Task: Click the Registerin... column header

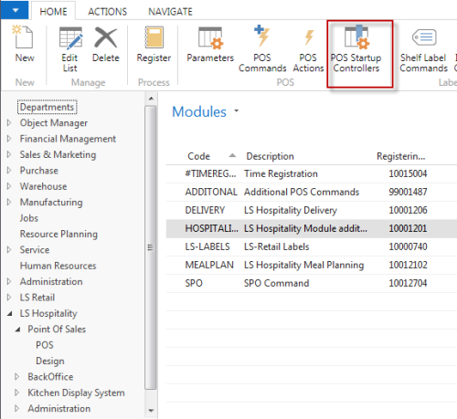Action: (x=401, y=156)
